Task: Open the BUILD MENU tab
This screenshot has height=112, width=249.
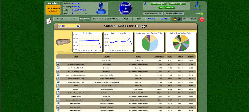Action: tap(113, 19)
